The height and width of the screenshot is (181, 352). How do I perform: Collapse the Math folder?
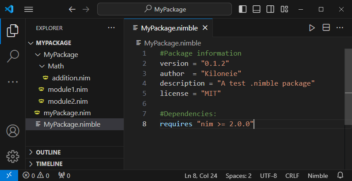[75, 66]
